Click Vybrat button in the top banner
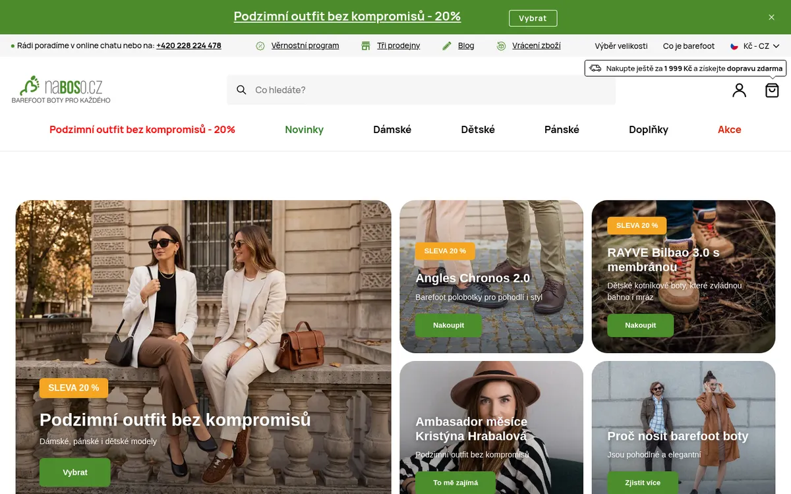This screenshot has height=494, width=791. pyautogui.click(x=533, y=18)
